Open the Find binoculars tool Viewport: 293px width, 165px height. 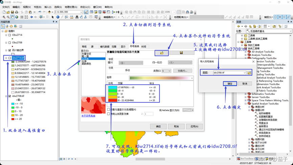point(77,17)
